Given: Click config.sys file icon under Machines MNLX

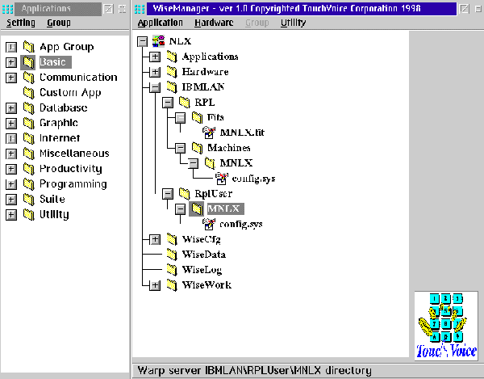Looking at the screenshot, I should click(x=222, y=179).
